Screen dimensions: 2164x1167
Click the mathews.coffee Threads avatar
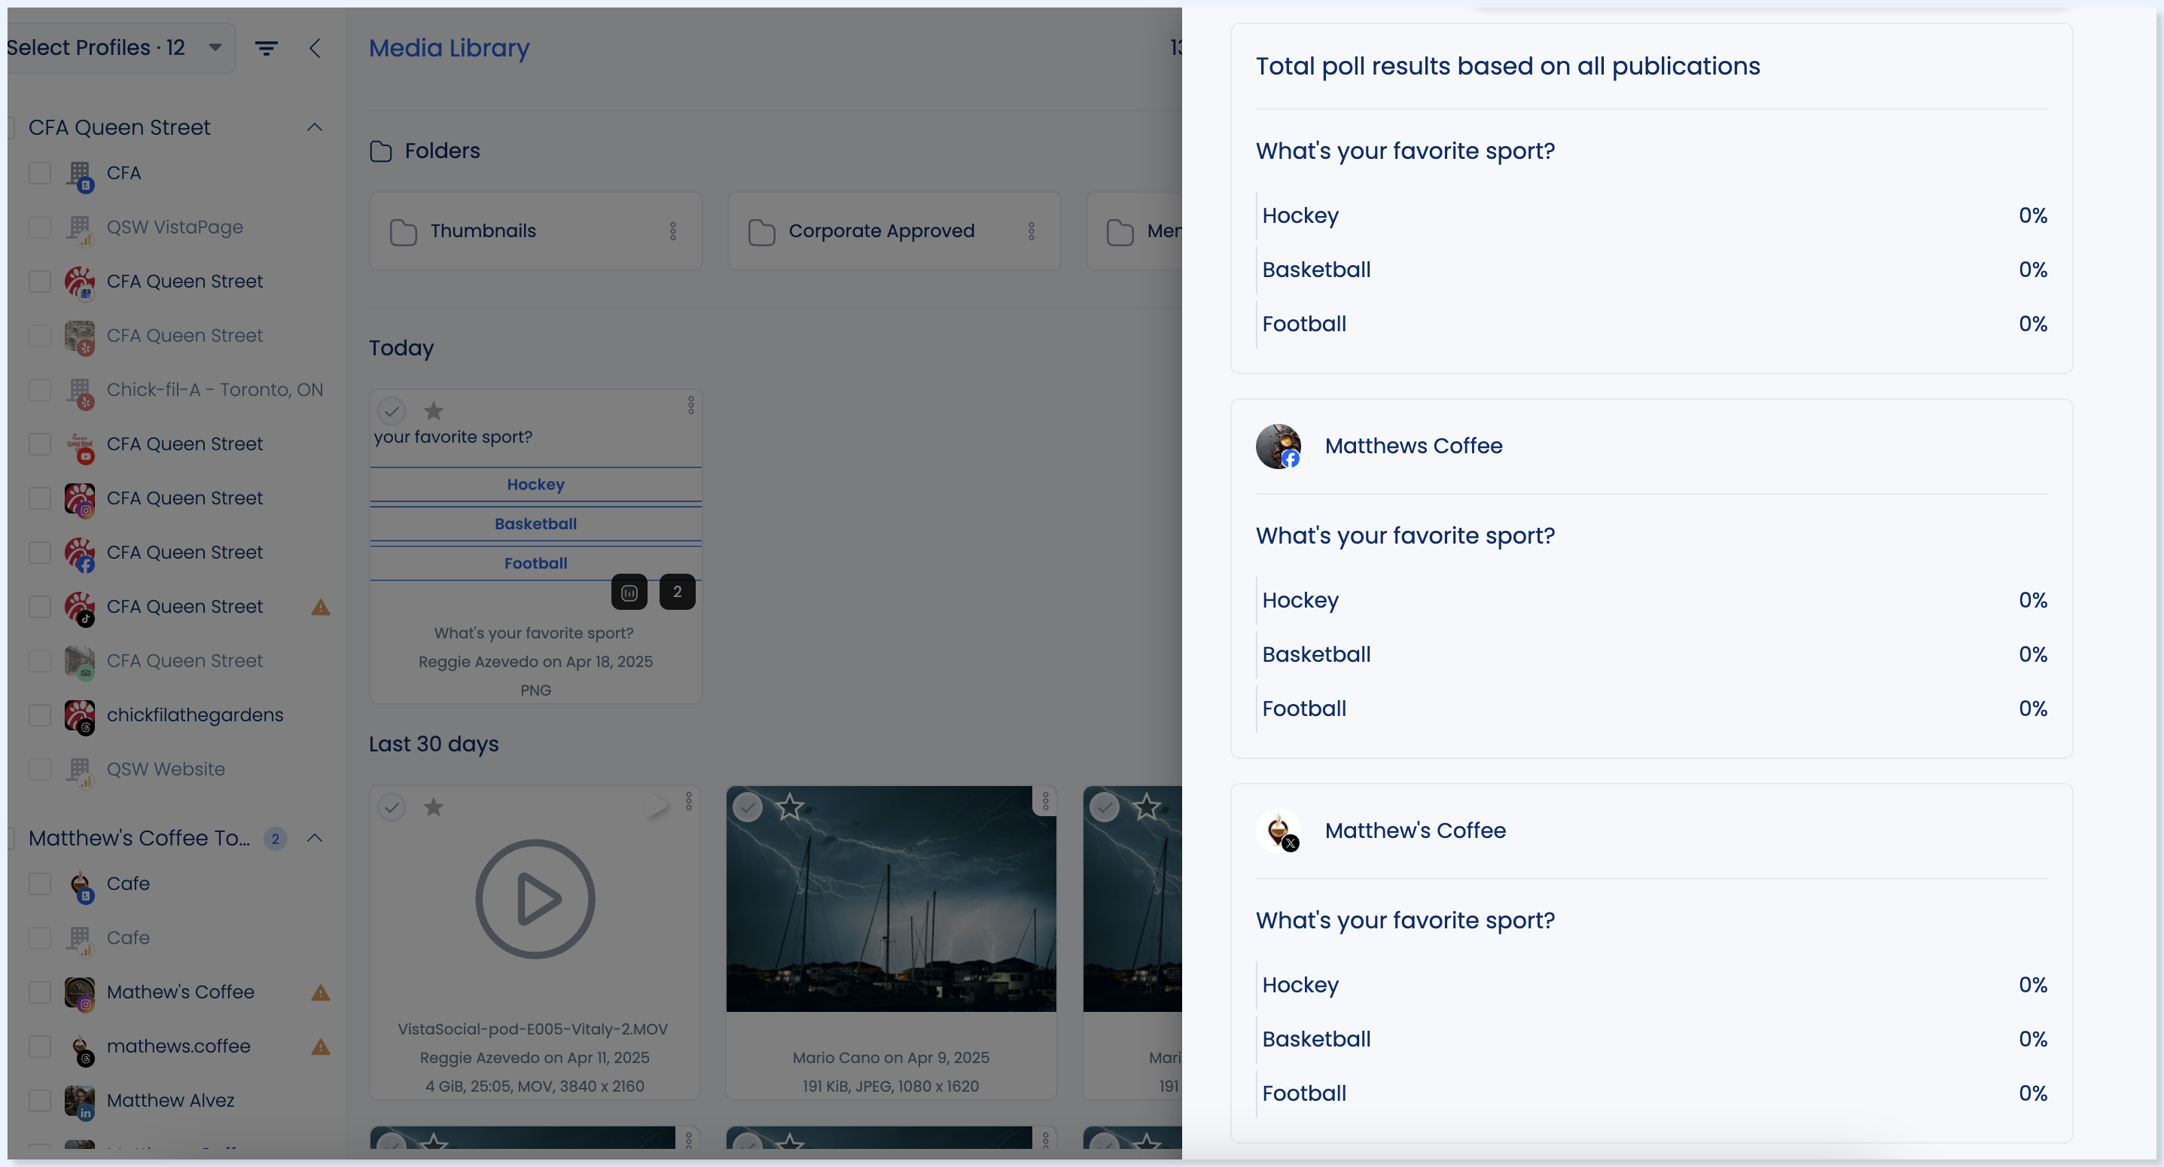click(x=80, y=1049)
